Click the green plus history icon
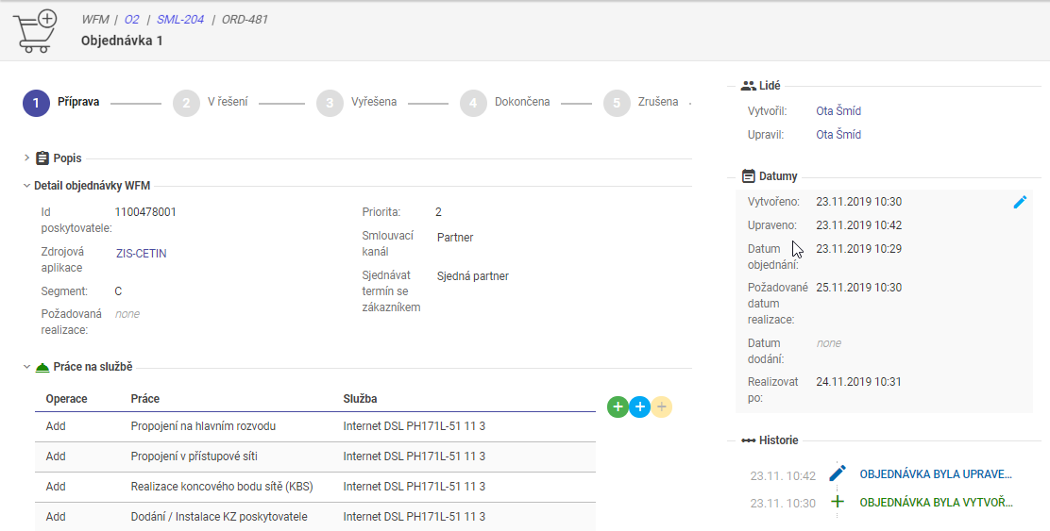The image size is (1050, 531). [838, 502]
